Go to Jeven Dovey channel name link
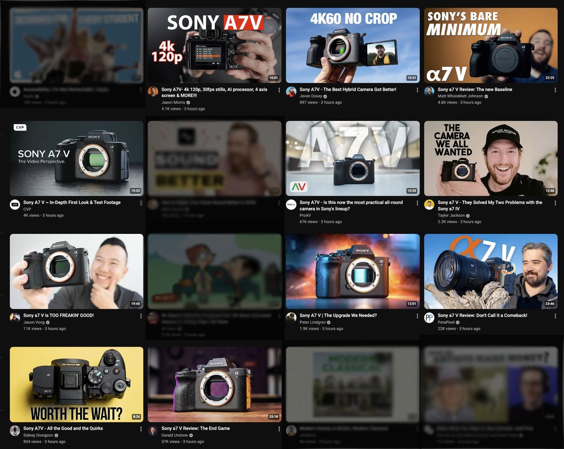 [312, 96]
